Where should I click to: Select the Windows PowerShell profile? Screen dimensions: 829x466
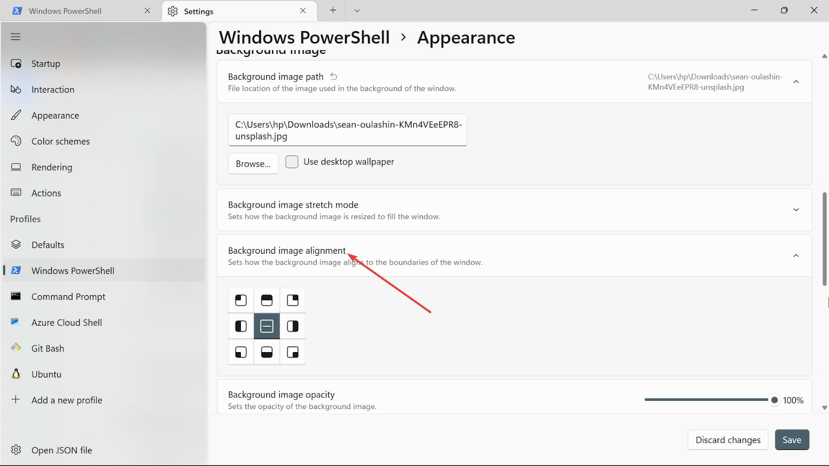104,270
